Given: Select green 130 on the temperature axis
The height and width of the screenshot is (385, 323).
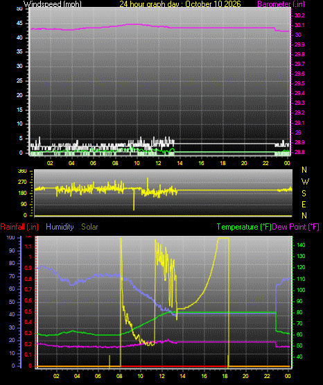Looking at the screenshot, I should pos(301,256).
